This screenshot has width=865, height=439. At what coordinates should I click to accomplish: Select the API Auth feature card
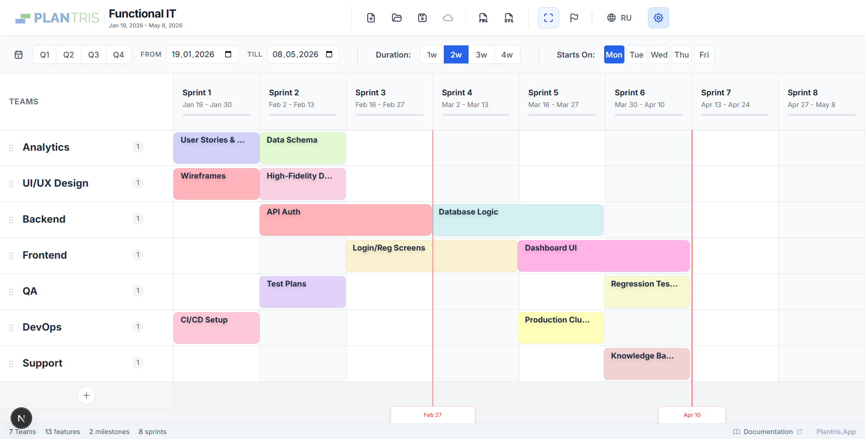click(x=346, y=219)
